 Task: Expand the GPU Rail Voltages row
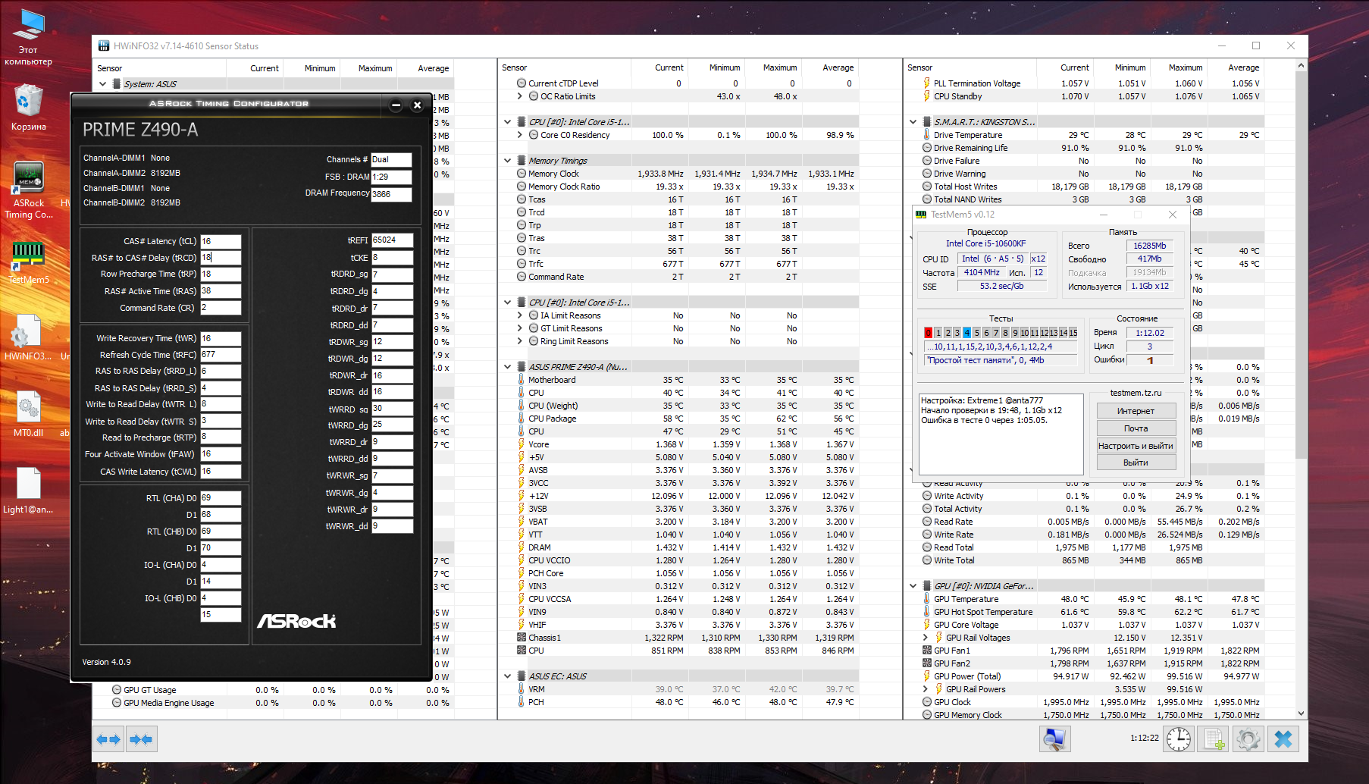(x=926, y=638)
